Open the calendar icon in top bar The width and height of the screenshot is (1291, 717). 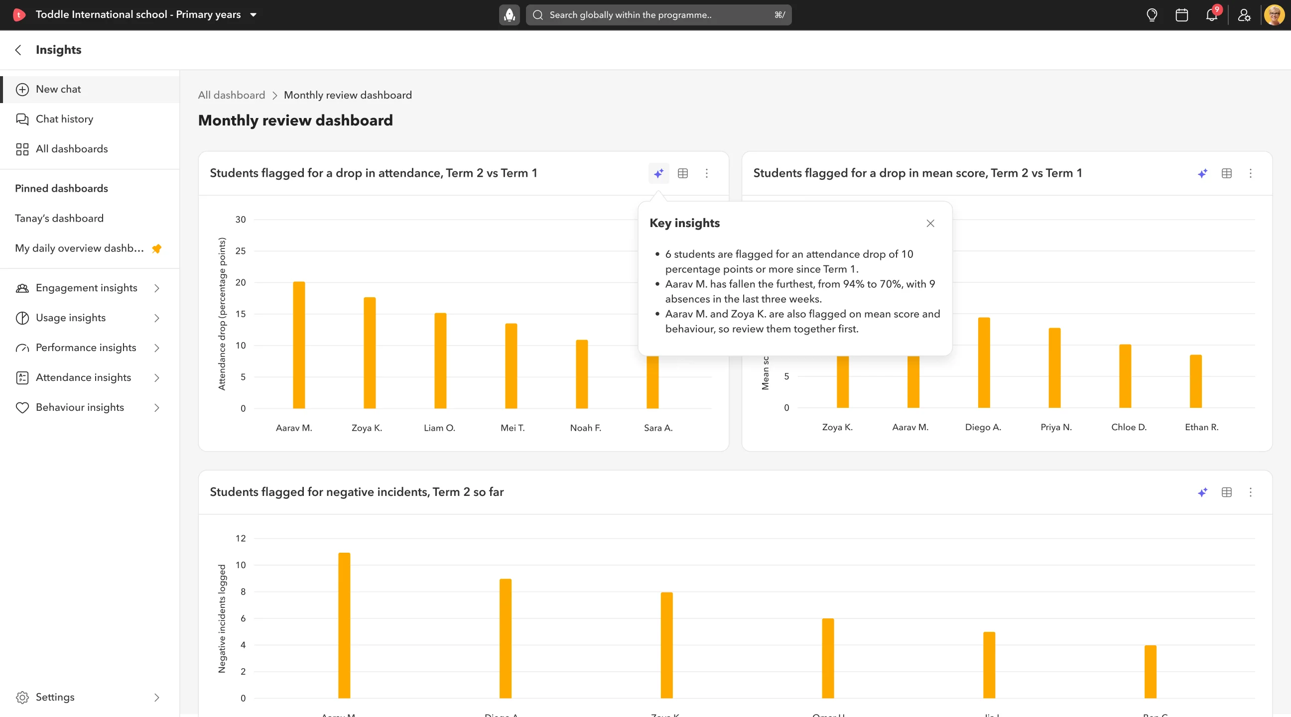(1181, 15)
